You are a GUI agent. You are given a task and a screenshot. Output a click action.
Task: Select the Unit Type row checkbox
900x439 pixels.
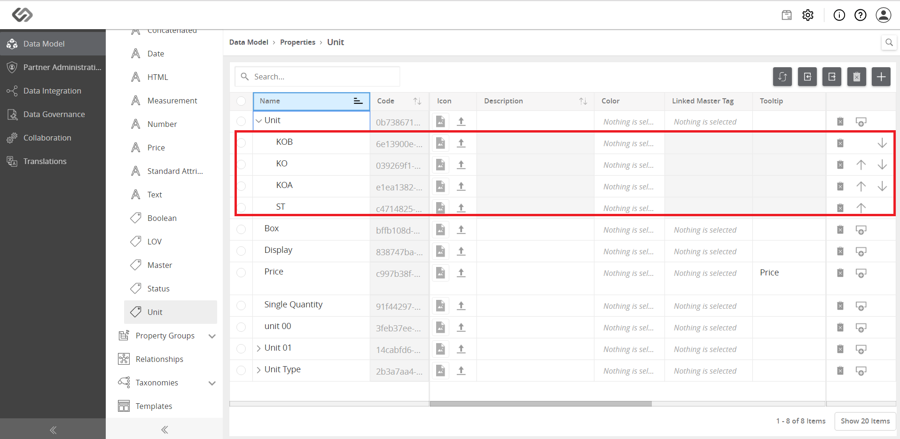click(x=241, y=370)
